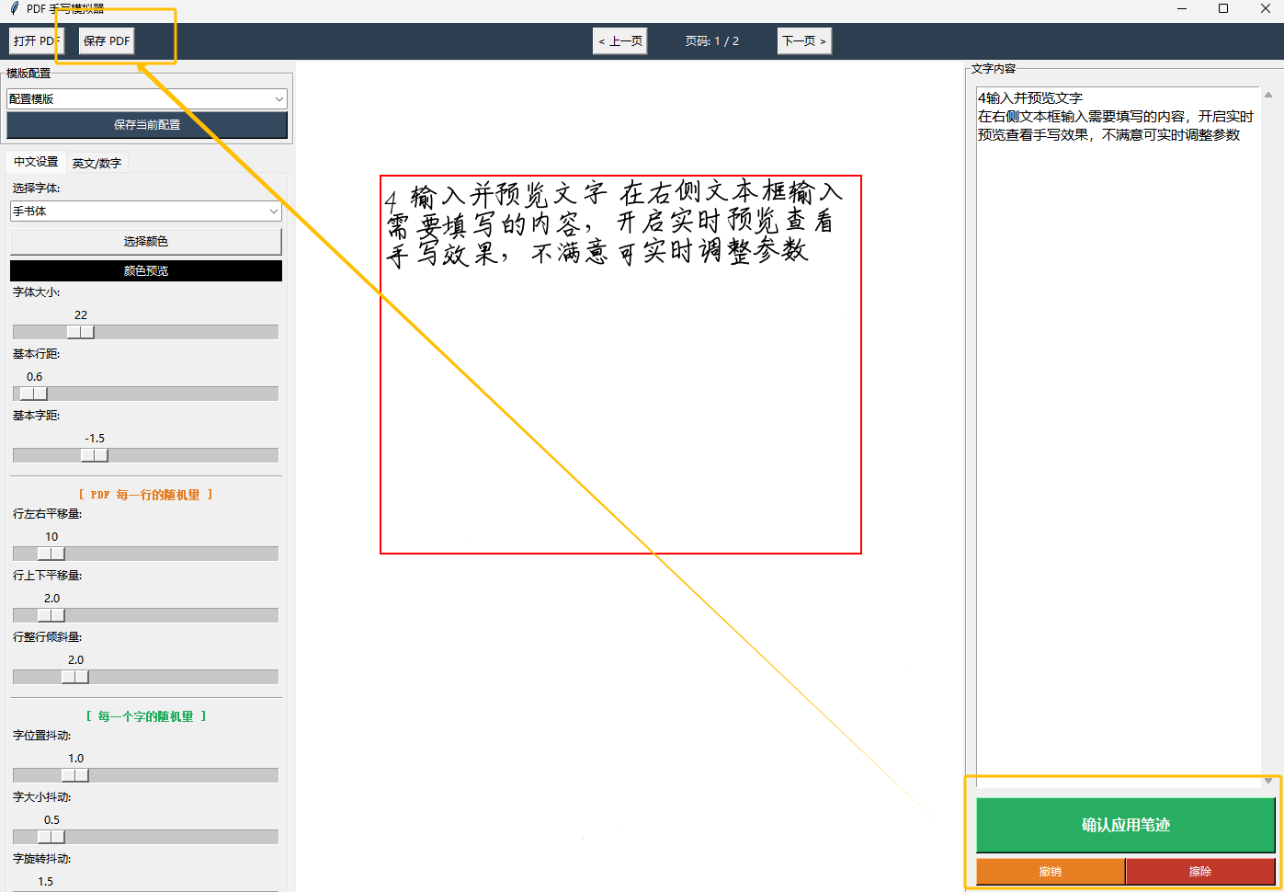Click the black 颜色预览 color preview
The image size is (1284, 892).
(145, 270)
